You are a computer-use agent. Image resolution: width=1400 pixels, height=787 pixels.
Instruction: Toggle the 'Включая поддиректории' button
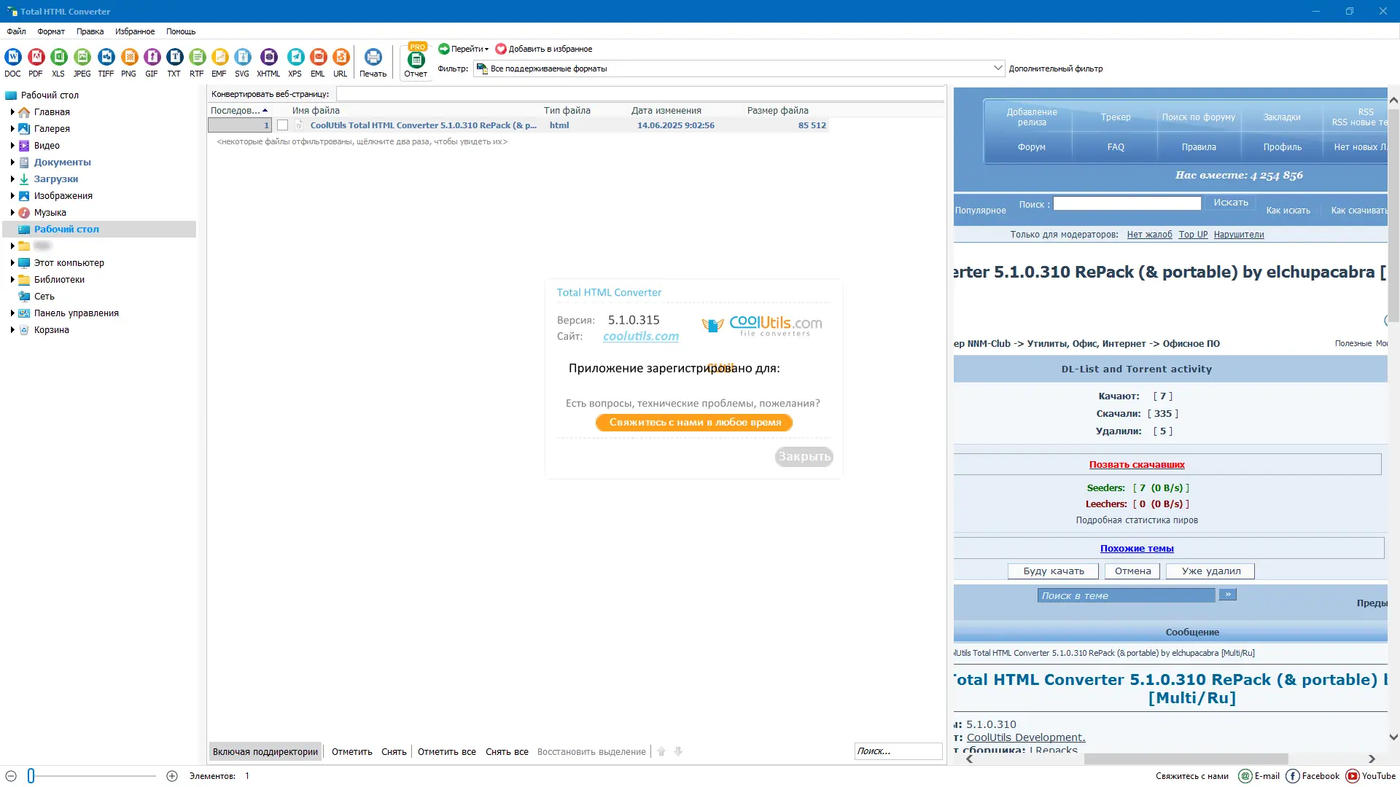[265, 751]
